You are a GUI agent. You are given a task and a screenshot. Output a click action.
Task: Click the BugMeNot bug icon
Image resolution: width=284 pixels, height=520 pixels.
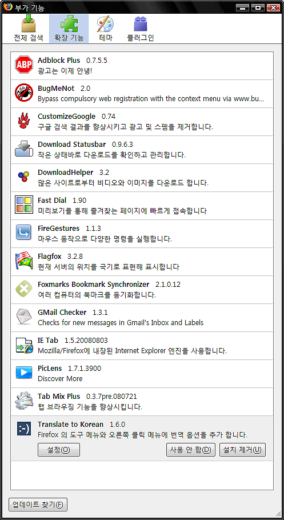tap(24, 93)
